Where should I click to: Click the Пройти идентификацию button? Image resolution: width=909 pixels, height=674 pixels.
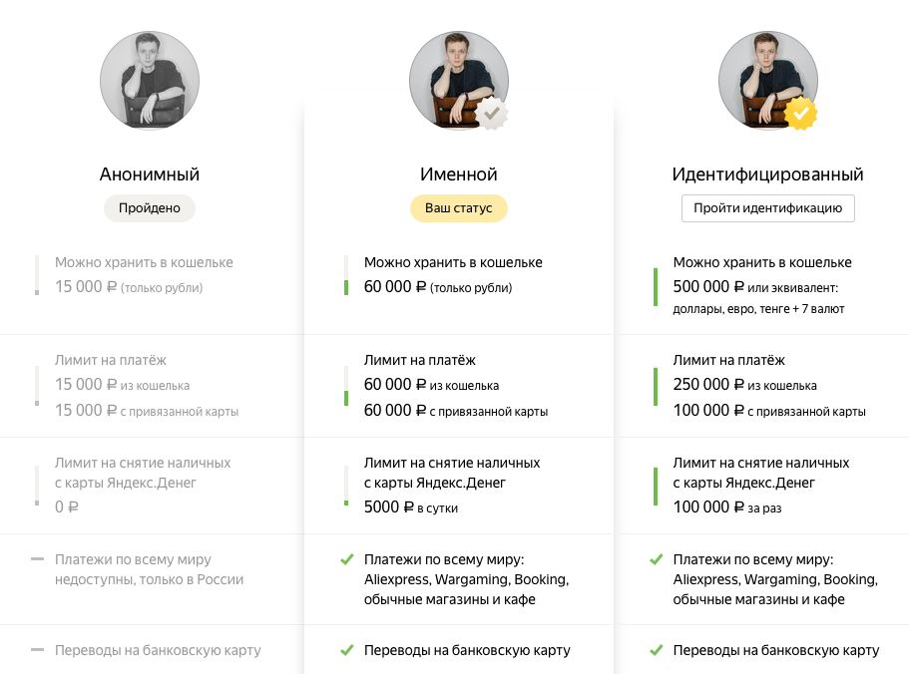click(767, 208)
